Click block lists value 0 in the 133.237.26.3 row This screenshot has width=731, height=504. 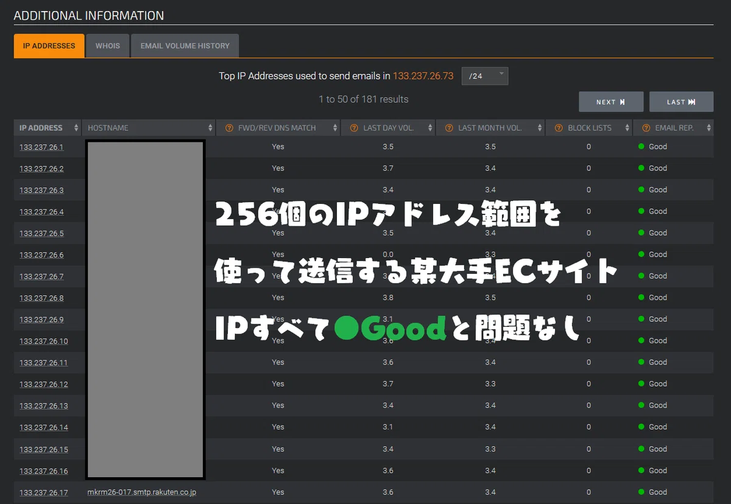[588, 190]
